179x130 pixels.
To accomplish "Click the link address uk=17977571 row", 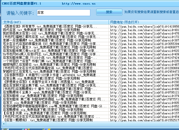I will tap(145, 99).
